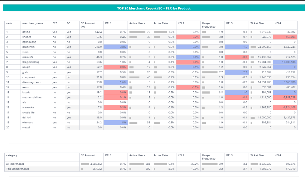
Task: Click the 'merchant_name' column header
Action: click(33, 23)
